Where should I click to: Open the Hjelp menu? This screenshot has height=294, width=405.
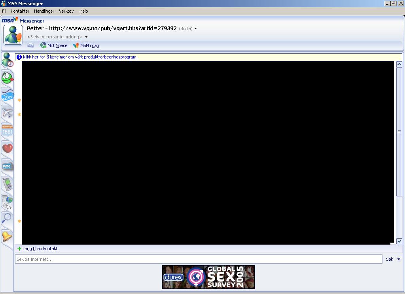pyautogui.click(x=83, y=11)
